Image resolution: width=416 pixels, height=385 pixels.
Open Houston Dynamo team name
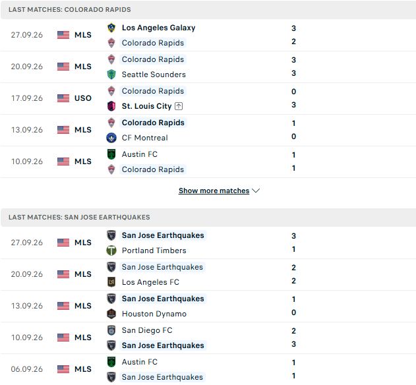pyautogui.click(x=154, y=314)
